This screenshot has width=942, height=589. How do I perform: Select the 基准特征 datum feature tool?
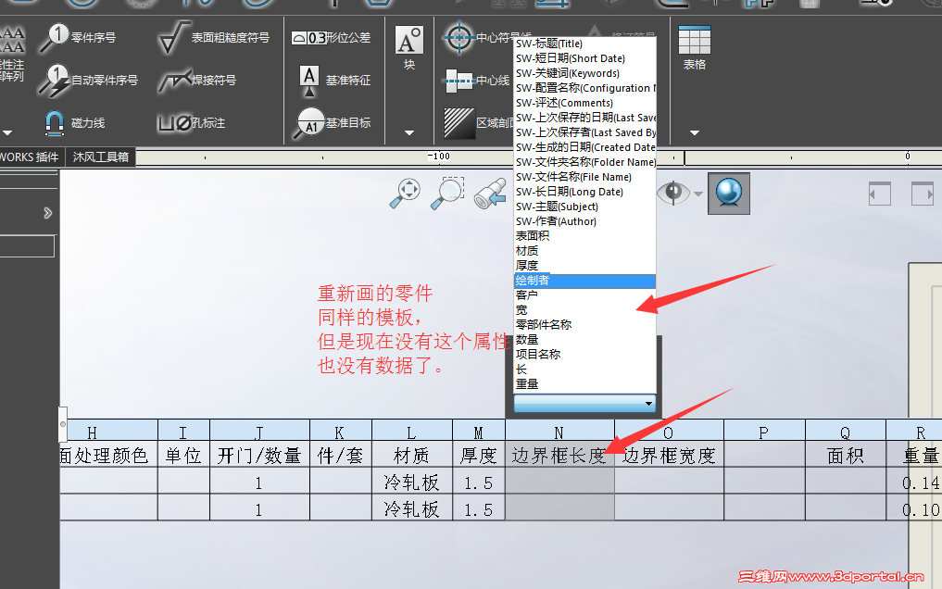point(334,80)
